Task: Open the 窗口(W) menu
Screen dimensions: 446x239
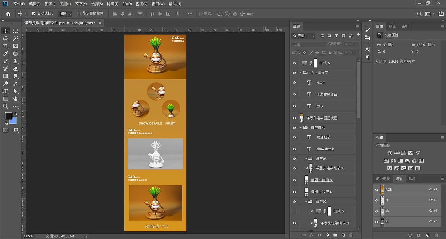Action: [x=158, y=4]
